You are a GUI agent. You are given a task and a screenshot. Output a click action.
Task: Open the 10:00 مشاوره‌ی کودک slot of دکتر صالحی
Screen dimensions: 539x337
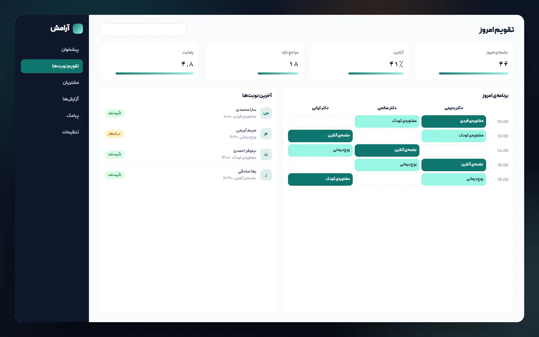[x=387, y=121]
